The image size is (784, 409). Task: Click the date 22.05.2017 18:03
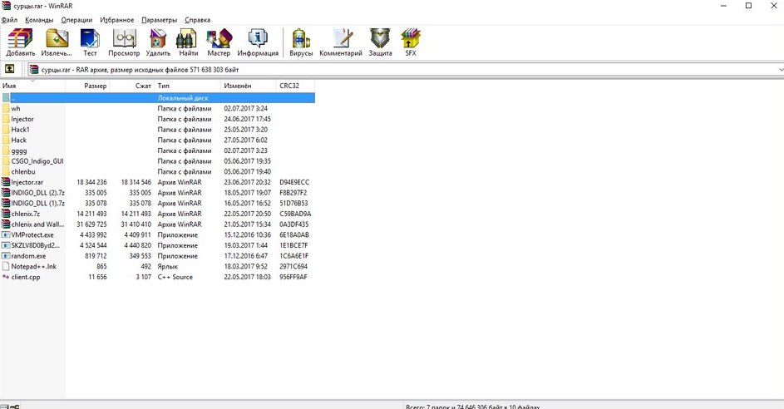(247, 277)
